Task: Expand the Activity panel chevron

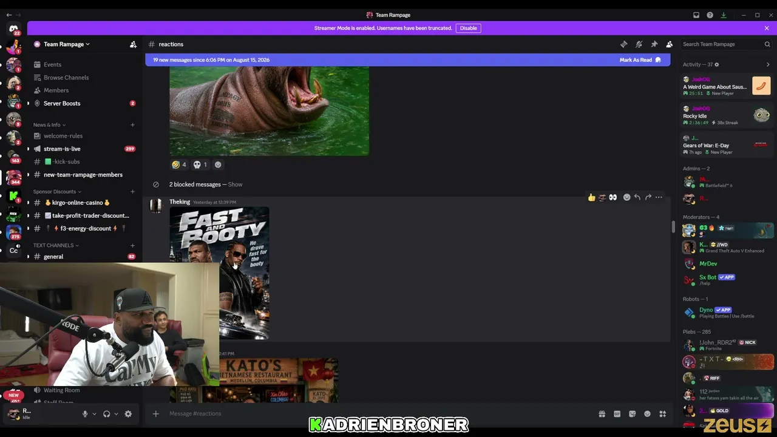Action: pyautogui.click(x=768, y=64)
